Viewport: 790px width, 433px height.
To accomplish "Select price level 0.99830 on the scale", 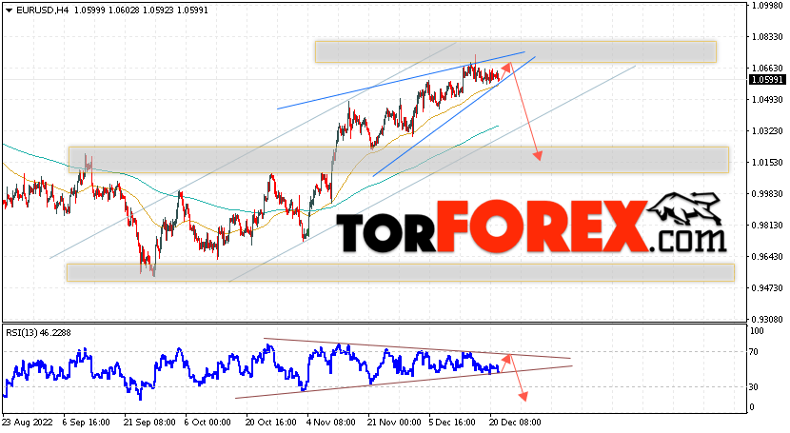I will point(767,194).
